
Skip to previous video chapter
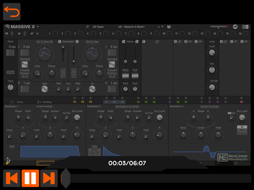coord(12,178)
